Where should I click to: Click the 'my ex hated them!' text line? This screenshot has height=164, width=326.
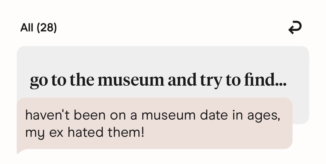click(85, 132)
